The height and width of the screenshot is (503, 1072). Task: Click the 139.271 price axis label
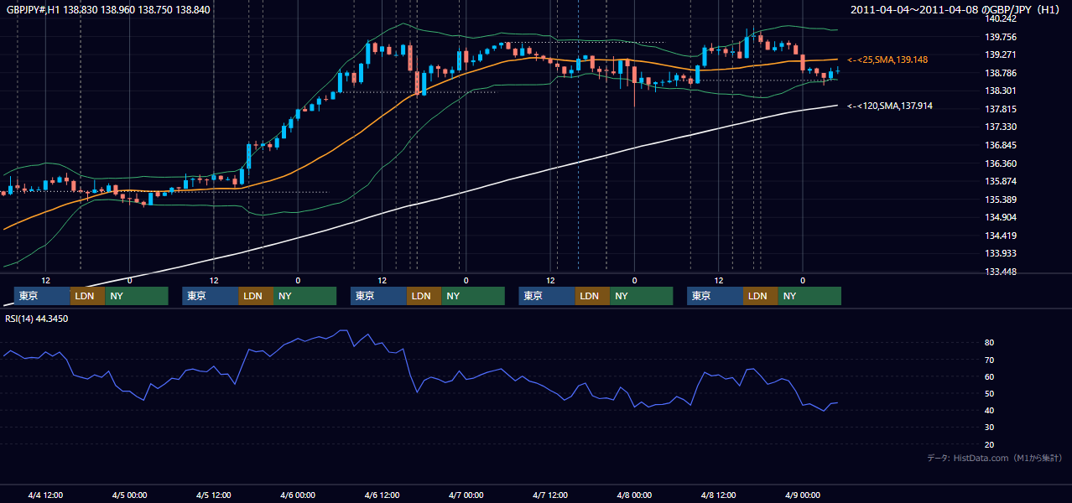[x=1002, y=54]
